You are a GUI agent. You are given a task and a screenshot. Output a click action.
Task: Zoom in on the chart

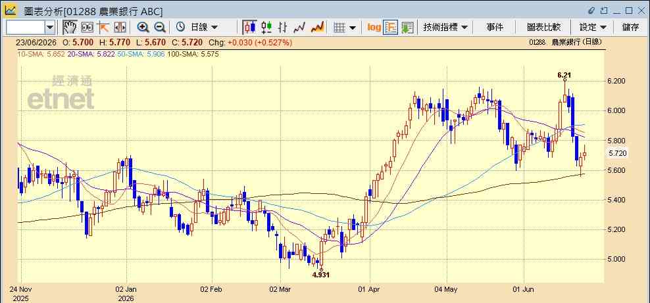pyautogui.click(x=143, y=28)
